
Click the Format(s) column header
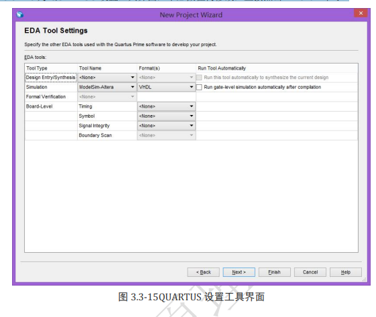(x=166, y=68)
